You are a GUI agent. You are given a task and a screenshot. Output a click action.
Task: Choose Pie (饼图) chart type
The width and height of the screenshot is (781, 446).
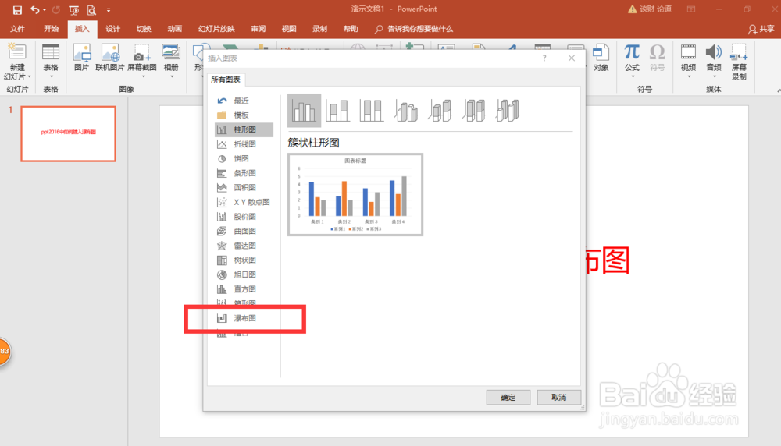tap(244, 158)
